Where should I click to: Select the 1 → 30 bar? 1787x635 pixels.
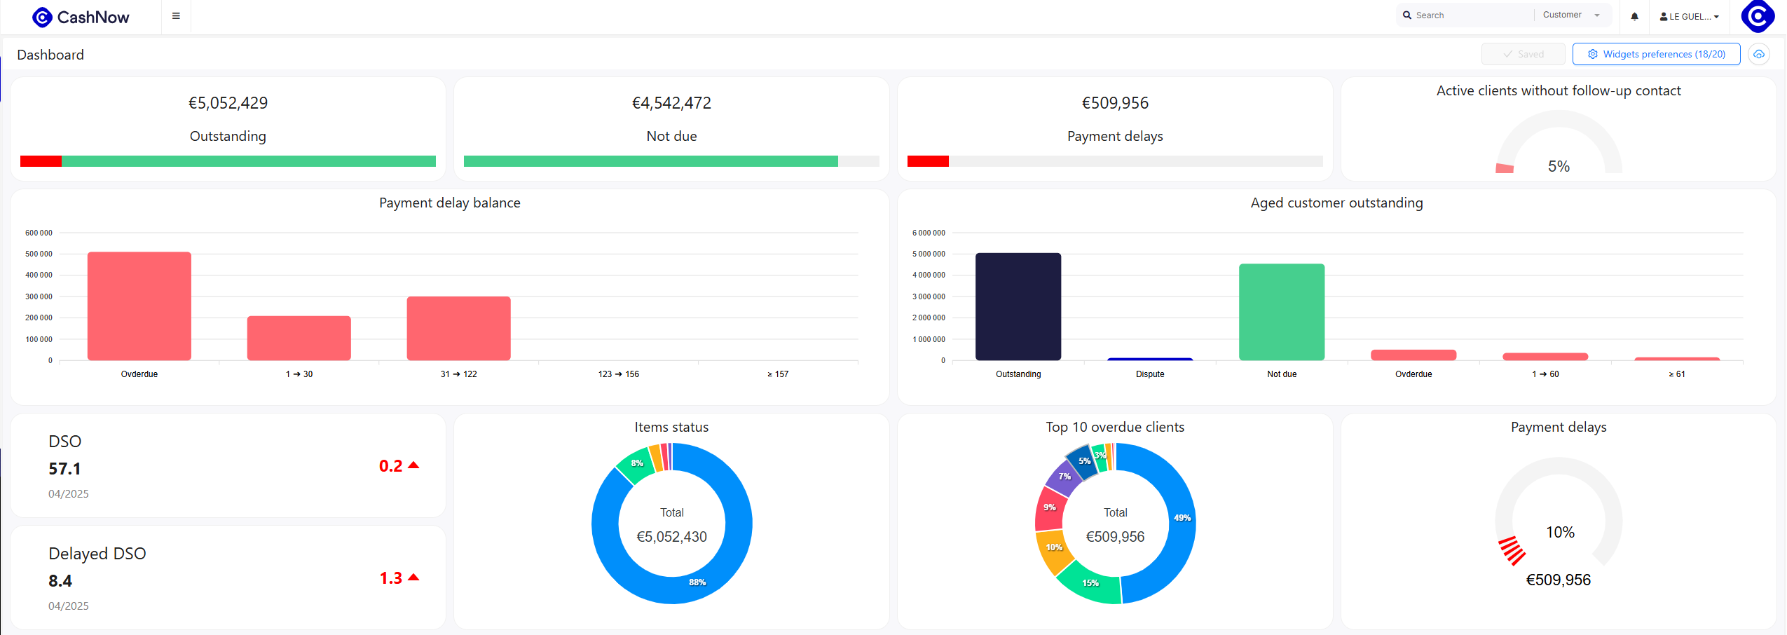(299, 339)
